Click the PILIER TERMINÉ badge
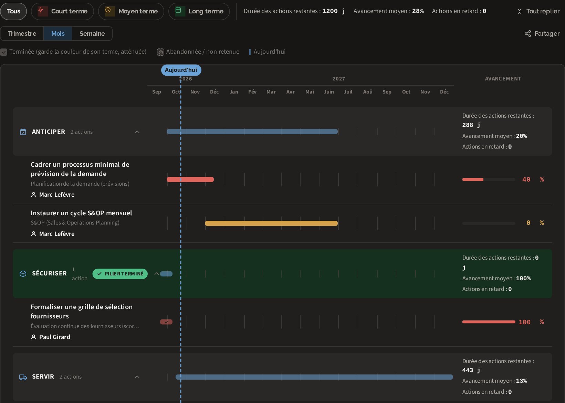The height and width of the screenshot is (403, 565). [x=120, y=274]
